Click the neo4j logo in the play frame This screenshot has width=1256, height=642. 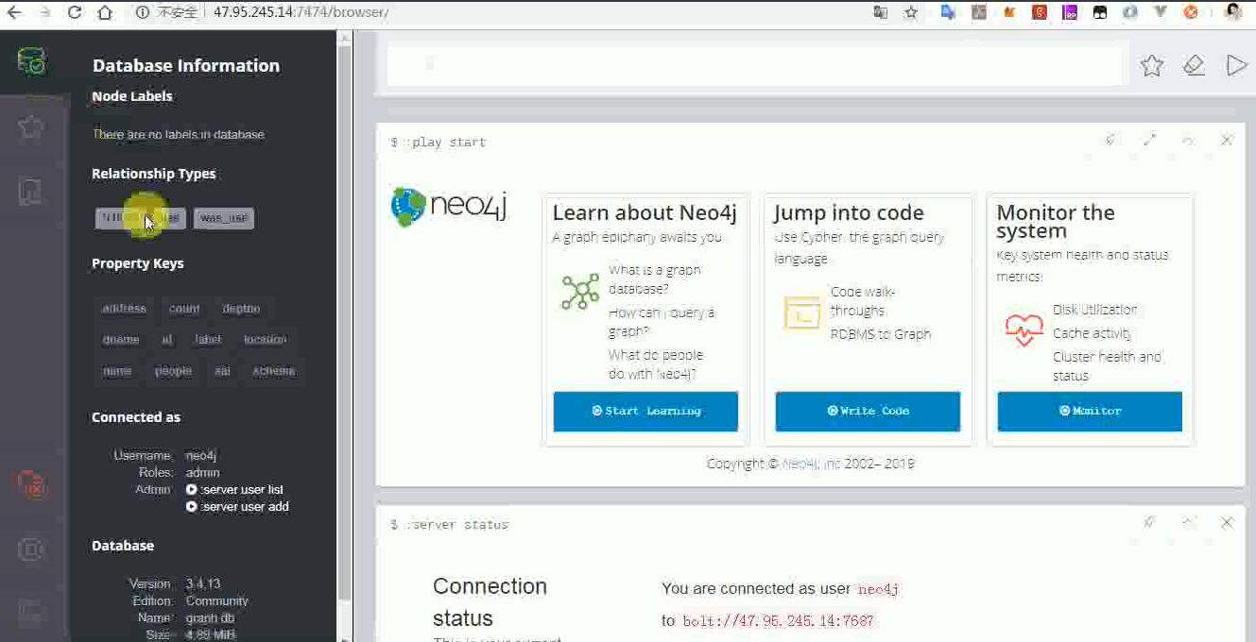point(449,207)
